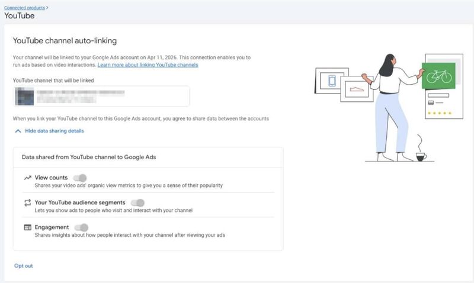Screen dimensions: 474x283
Task: Toggle Your YouTube audience segments switch
Action: click(138, 202)
